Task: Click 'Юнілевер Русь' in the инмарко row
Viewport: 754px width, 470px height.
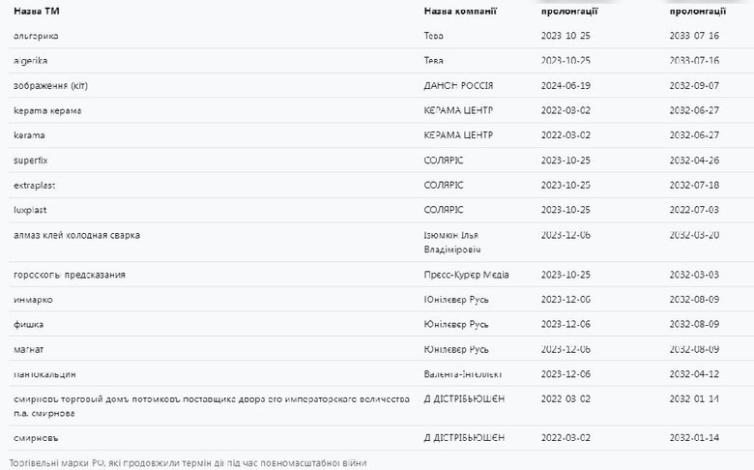Action: click(x=456, y=300)
